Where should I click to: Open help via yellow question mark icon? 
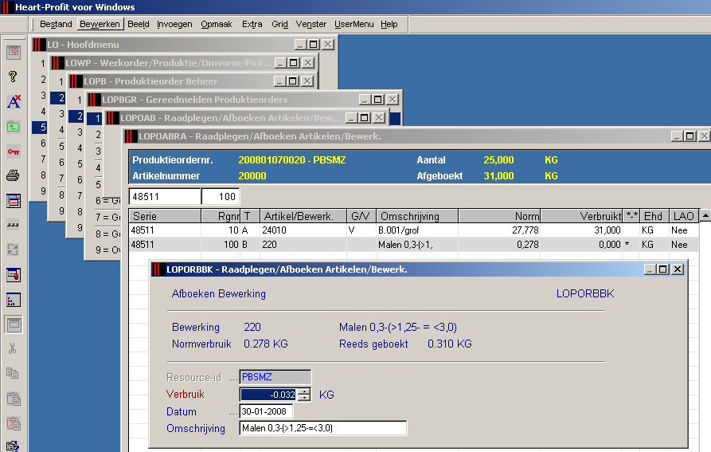click(14, 77)
